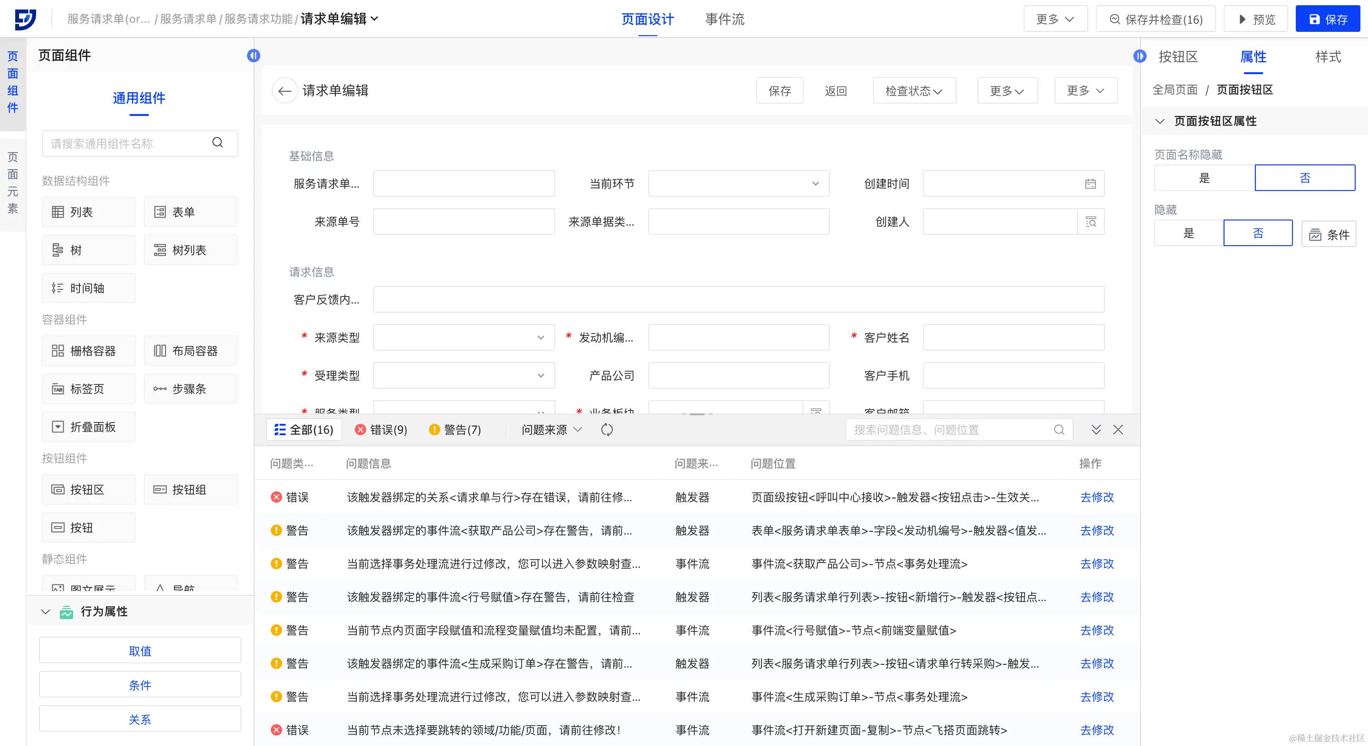The width and height of the screenshot is (1368, 746).
Task: Close the issue check panel
Action: pyautogui.click(x=1118, y=430)
